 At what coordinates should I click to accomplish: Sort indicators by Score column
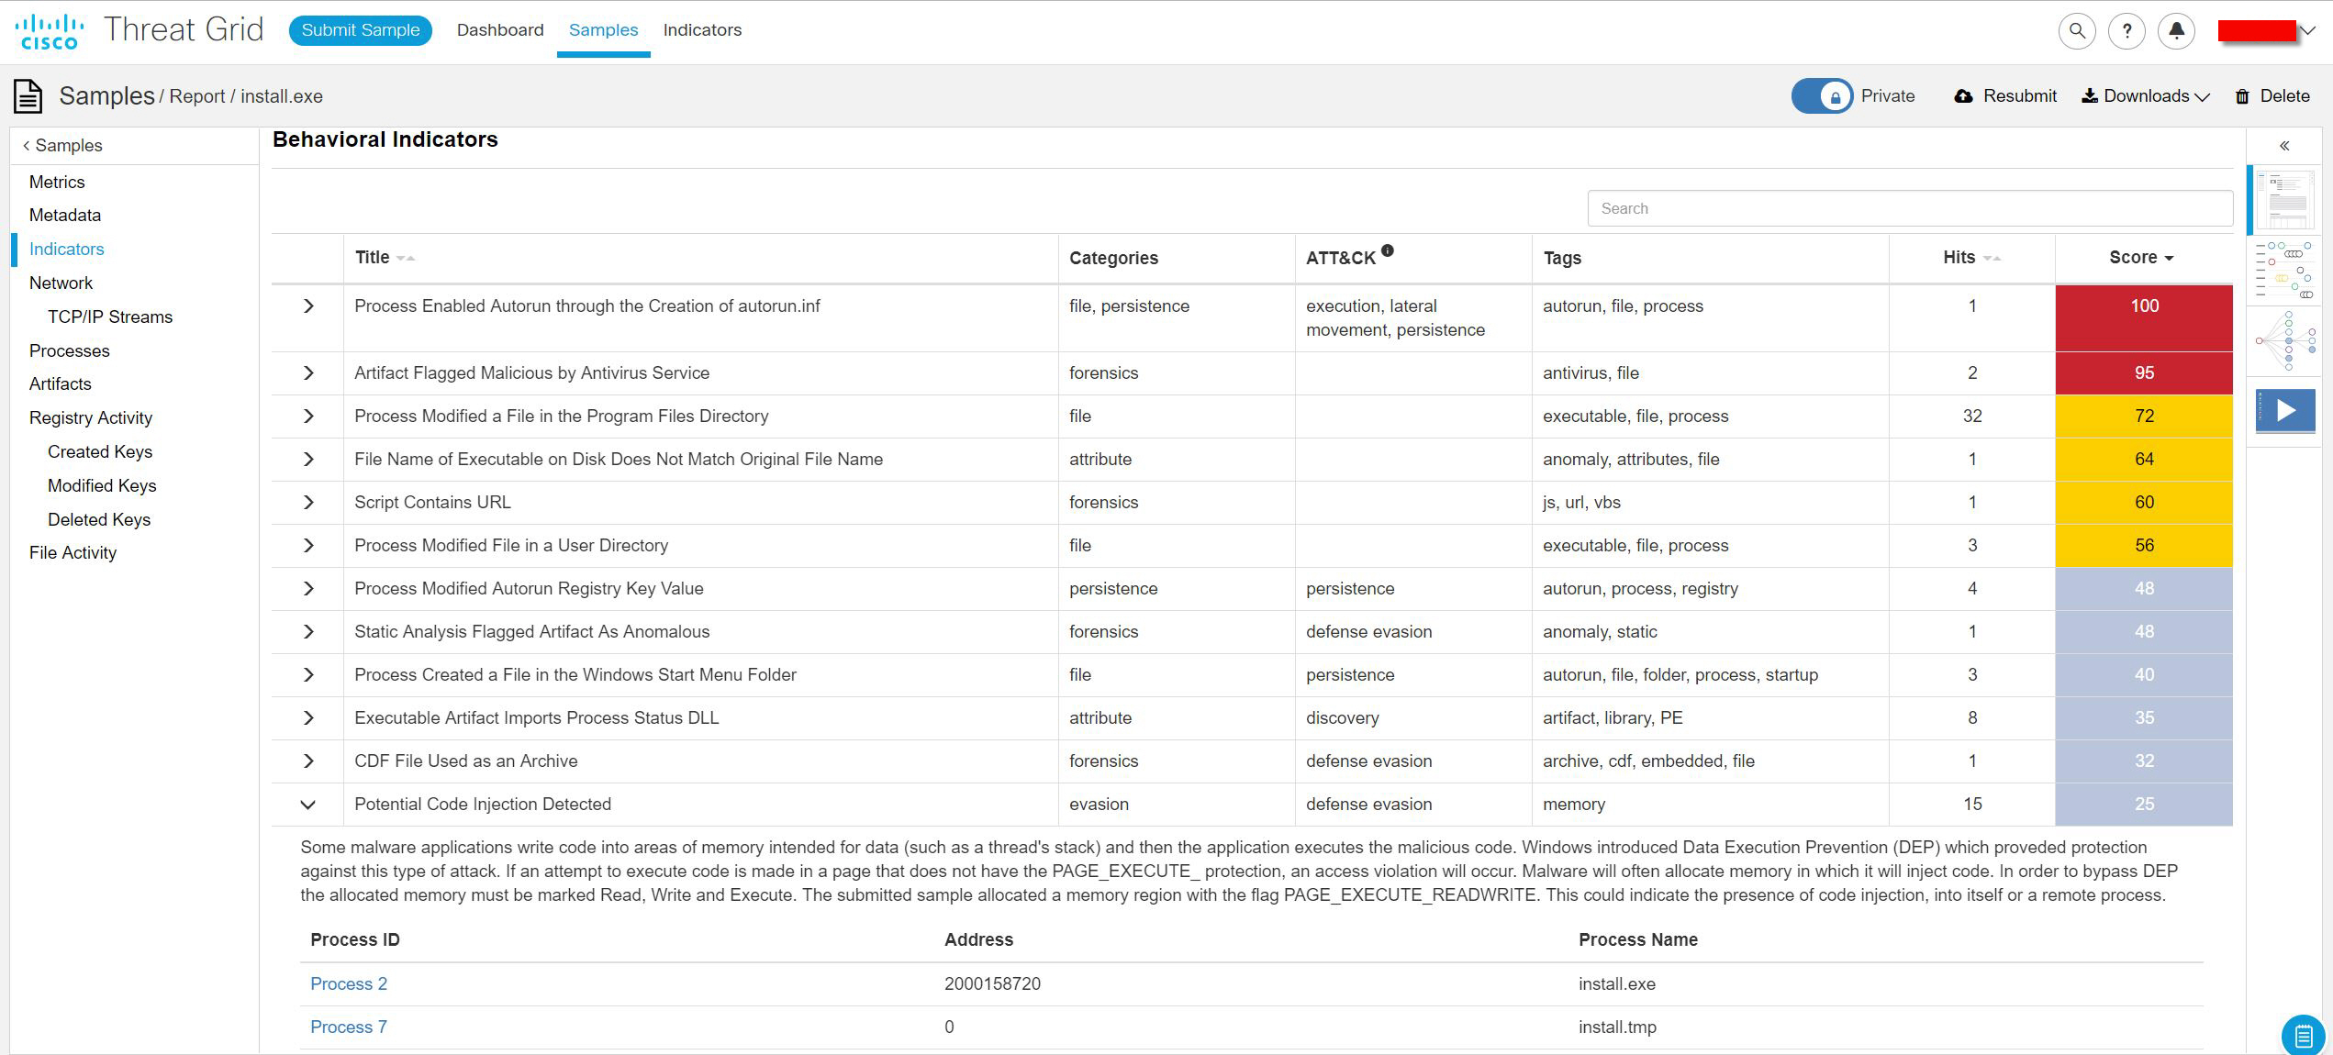coord(2141,258)
